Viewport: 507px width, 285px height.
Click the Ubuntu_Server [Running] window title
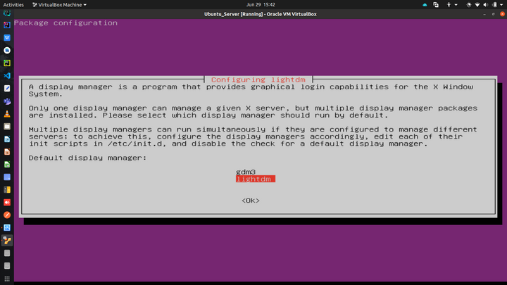(x=261, y=14)
